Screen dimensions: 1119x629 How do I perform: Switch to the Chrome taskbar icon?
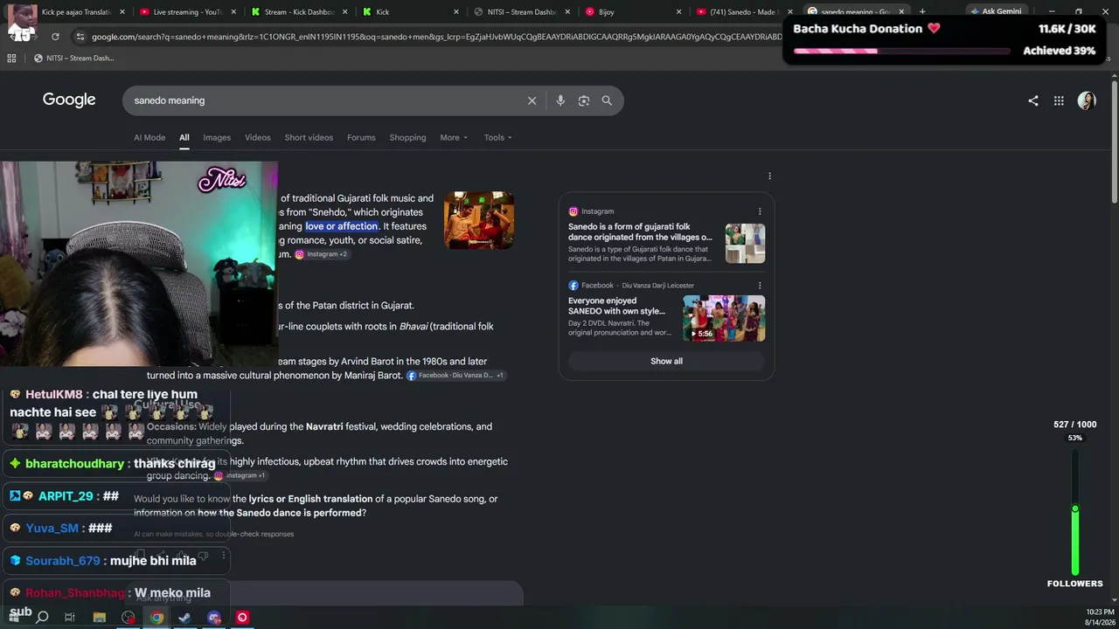156,618
